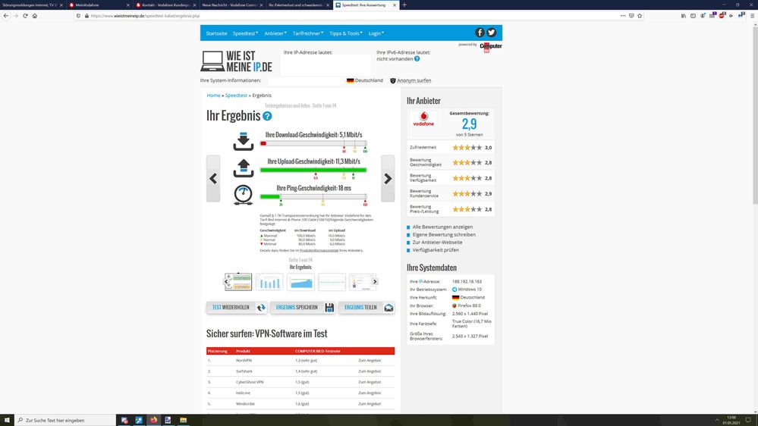The height and width of the screenshot is (426, 758).
Task: Bookmark this page with star icon
Action: point(640,15)
